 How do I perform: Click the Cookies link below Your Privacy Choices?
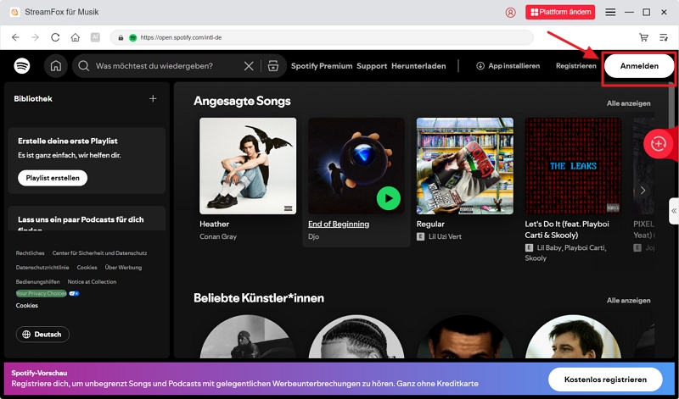[27, 305]
